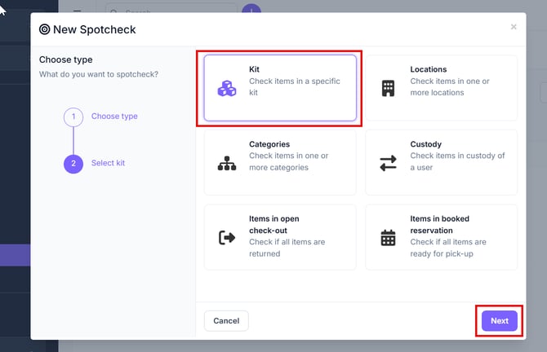This screenshot has width=547, height=352.
Task: Click the Categories hierarchy icon
Action: tap(227, 163)
